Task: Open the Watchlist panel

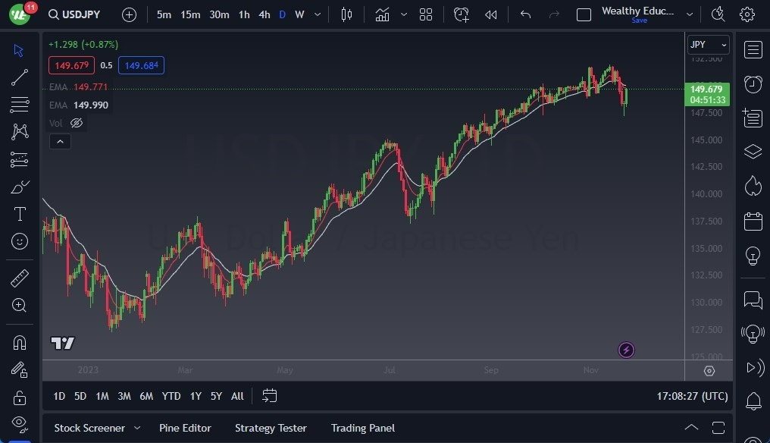Action: point(753,49)
